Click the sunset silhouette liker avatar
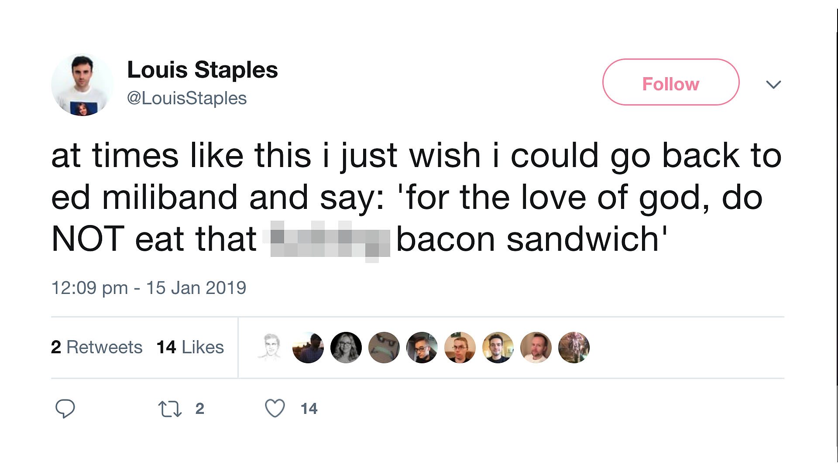 tap(308, 347)
